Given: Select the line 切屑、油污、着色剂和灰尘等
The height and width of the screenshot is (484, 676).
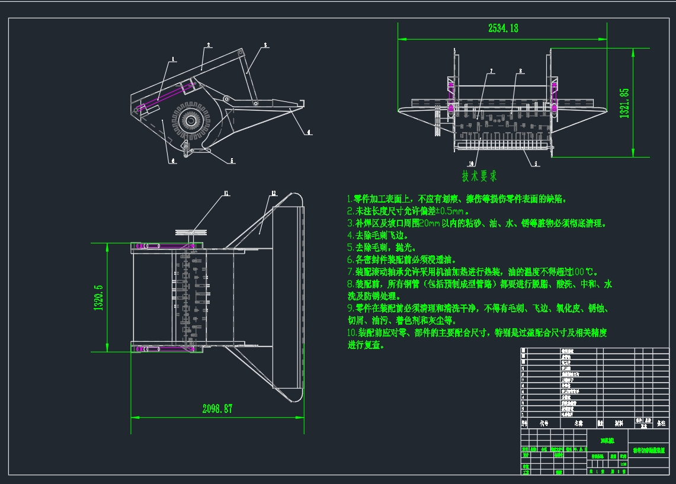Looking at the screenshot, I should (x=402, y=320).
